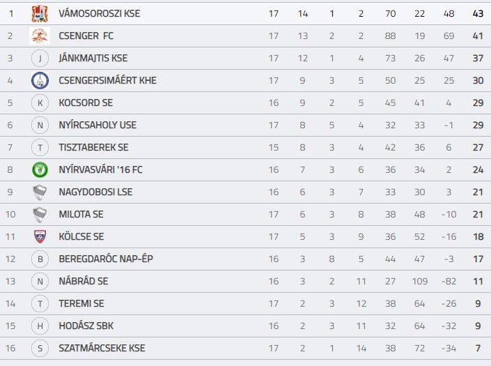Click the 43 points value of leader
Image resolution: width=491 pixels, height=366 pixels.
(x=478, y=14)
